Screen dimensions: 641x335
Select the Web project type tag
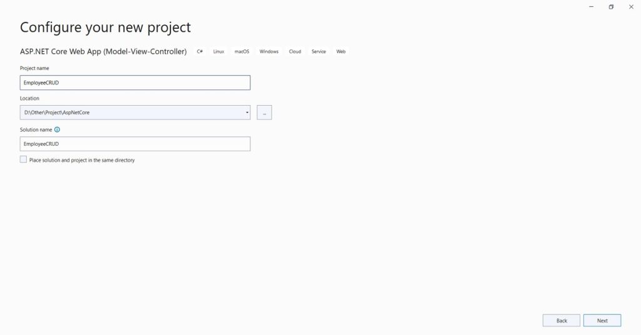(341, 51)
